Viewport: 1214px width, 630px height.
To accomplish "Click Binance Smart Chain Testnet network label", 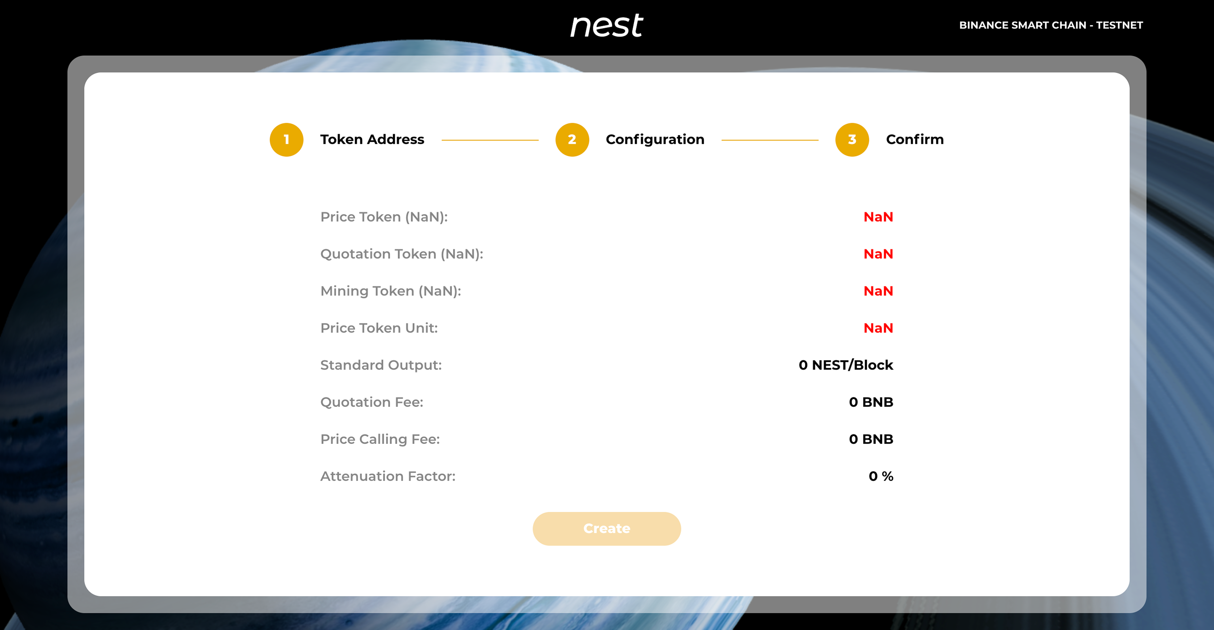I will tap(1051, 26).
